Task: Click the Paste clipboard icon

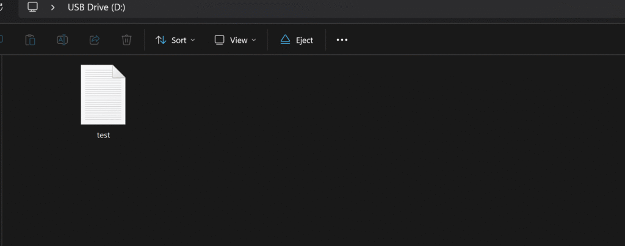Action: tap(31, 40)
